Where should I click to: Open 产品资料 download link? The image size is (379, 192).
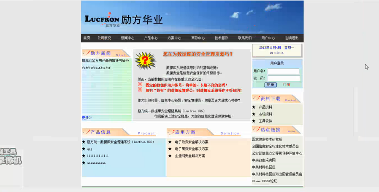tap(265, 107)
